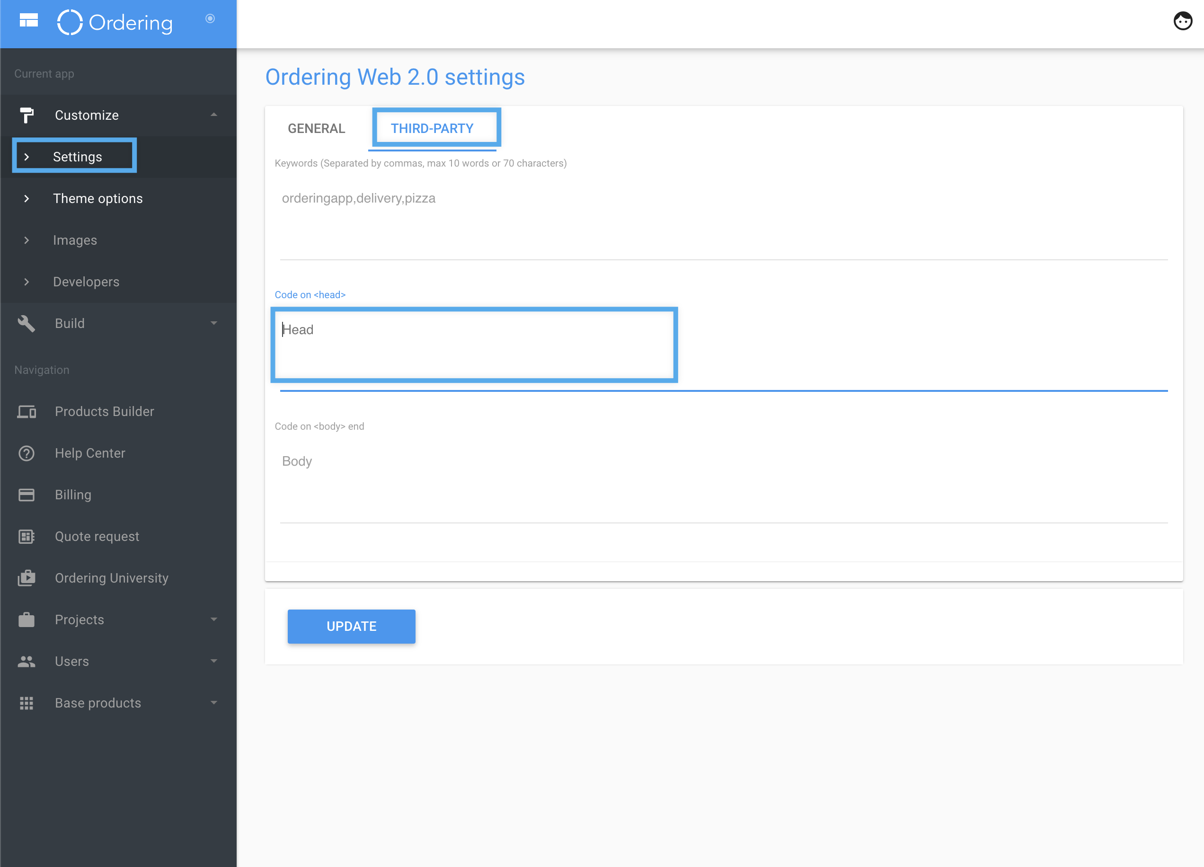Open the user avatar menu

[x=1183, y=21]
